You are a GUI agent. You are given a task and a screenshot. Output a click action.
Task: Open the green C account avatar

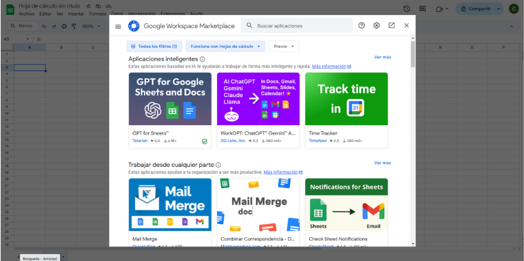pos(513,9)
